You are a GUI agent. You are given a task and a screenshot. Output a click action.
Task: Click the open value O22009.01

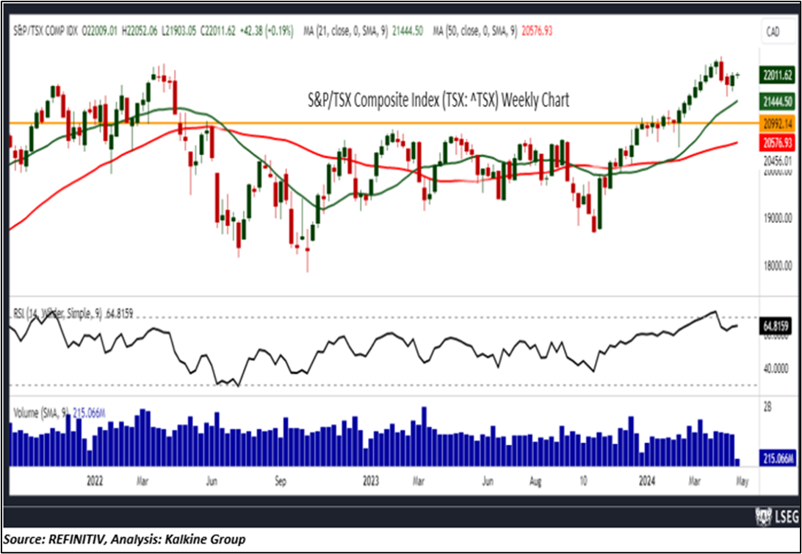100,31
